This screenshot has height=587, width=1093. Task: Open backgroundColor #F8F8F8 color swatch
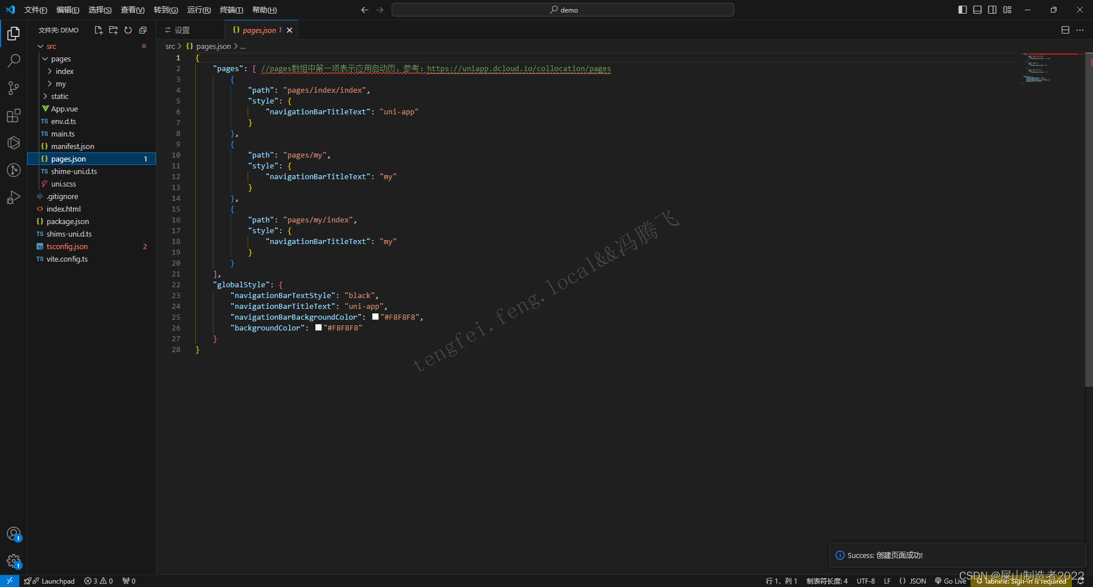pos(318,328)
